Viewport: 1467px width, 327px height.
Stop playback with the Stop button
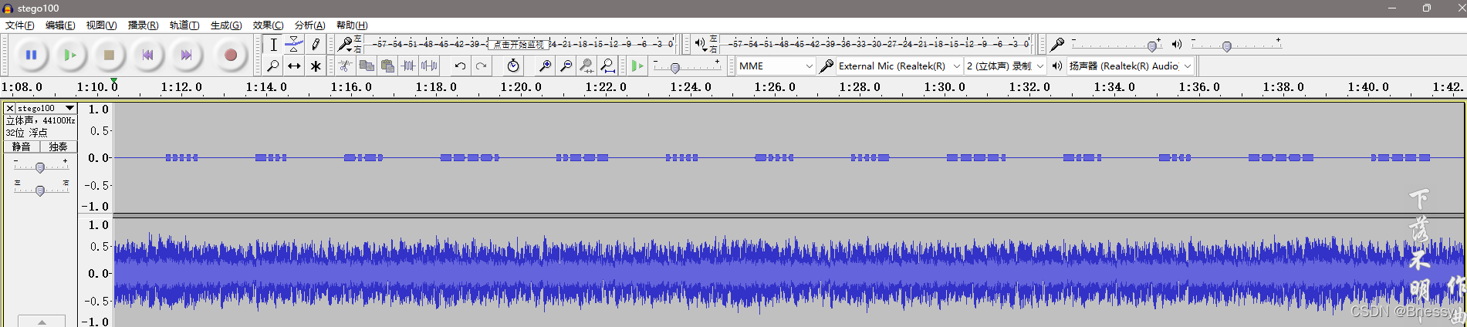(x=109, y=55)
